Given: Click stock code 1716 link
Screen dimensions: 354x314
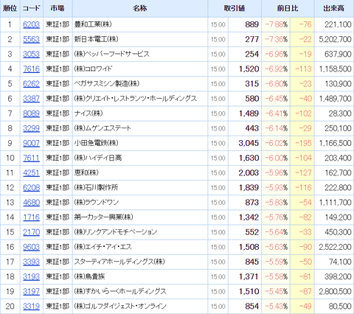Looking at the screenshot, I should [31, 217].
